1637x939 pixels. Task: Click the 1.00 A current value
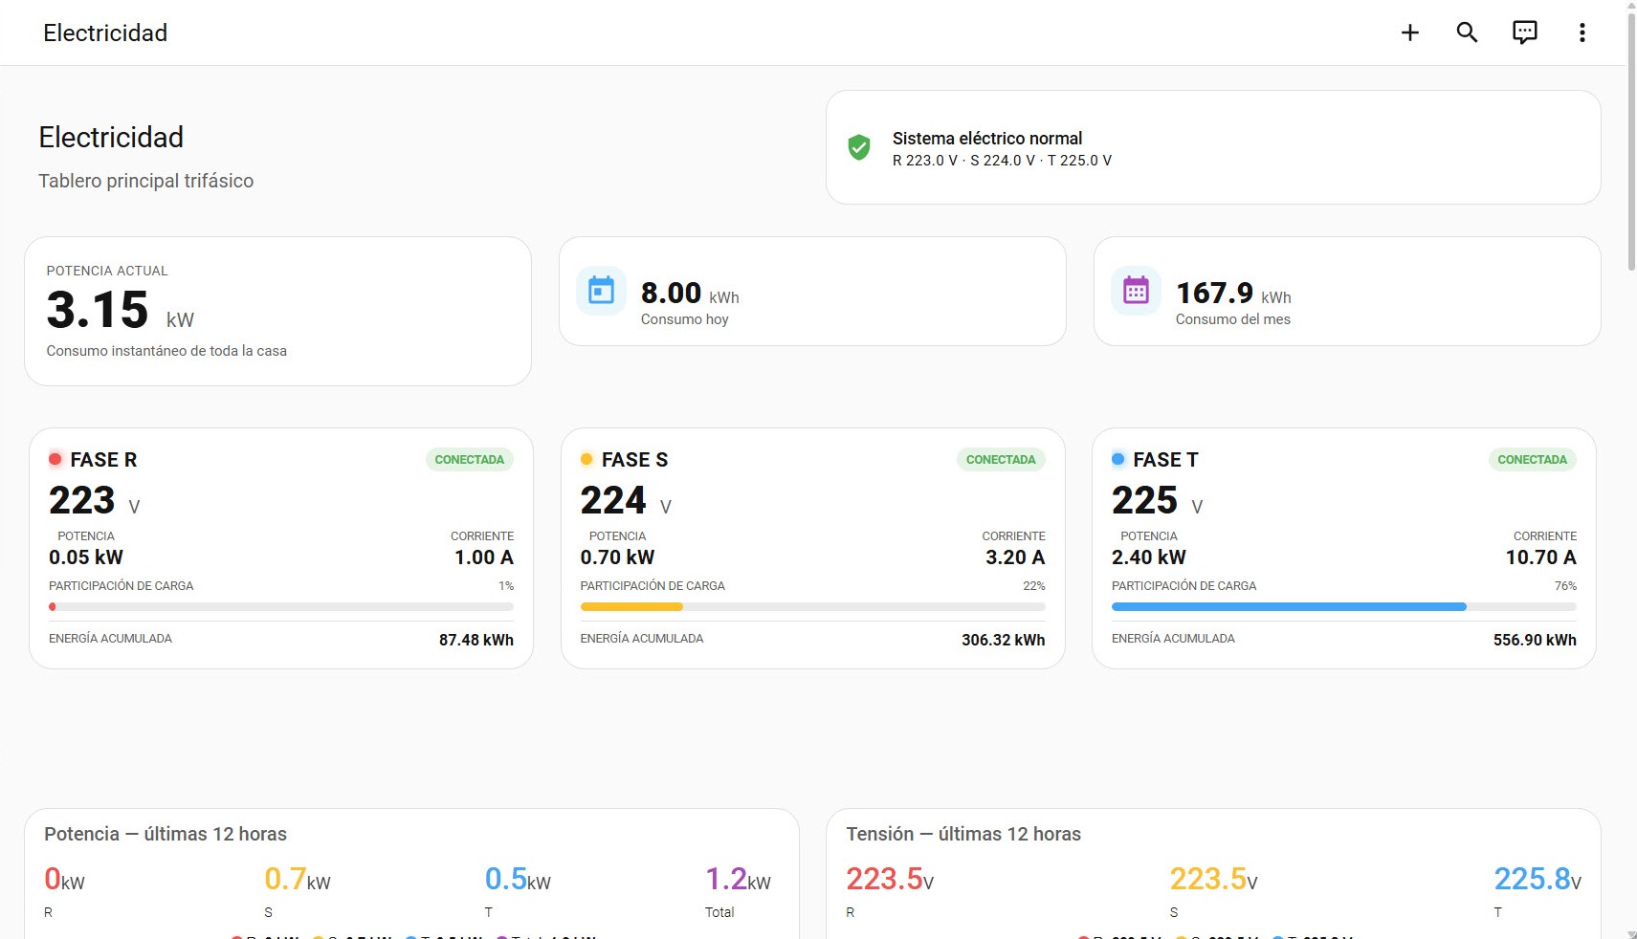tap(484, 557)
